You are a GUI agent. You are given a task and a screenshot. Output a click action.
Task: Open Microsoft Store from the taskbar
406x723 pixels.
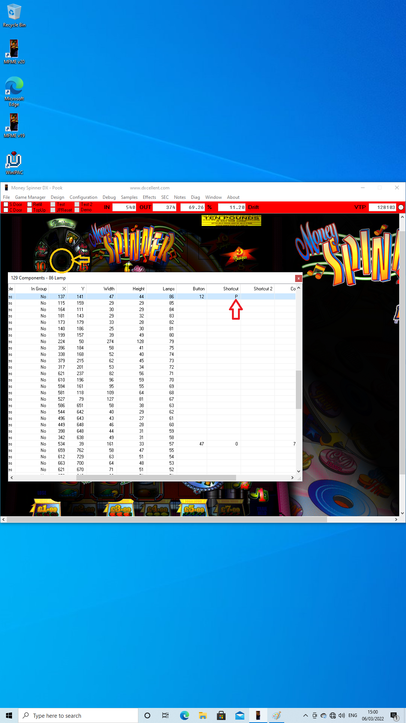(221, 715)
